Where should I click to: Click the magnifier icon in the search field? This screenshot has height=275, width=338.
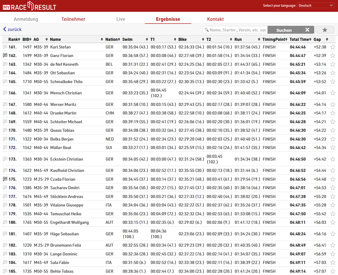click(x=207, y=30)
